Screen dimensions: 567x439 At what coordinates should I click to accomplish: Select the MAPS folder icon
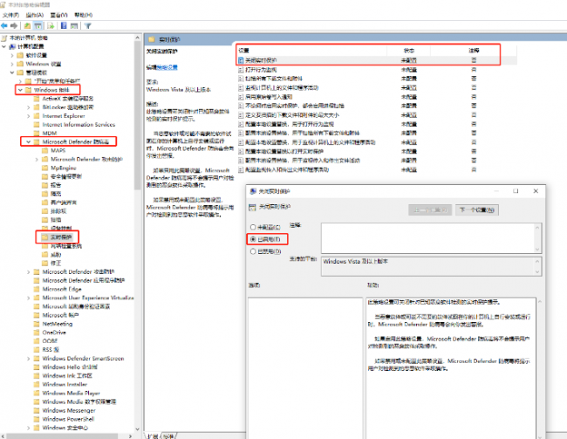click(x=44, y=150)
